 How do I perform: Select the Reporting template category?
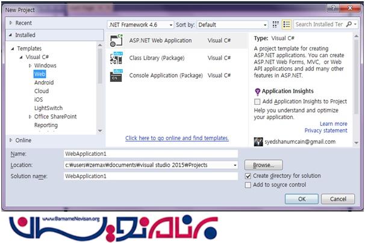point(46,125)
